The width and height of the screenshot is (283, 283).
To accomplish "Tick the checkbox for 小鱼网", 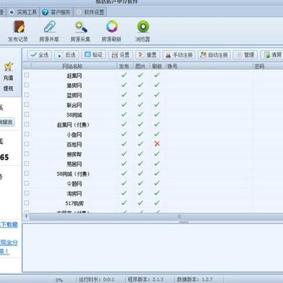I will pos(27,134).
